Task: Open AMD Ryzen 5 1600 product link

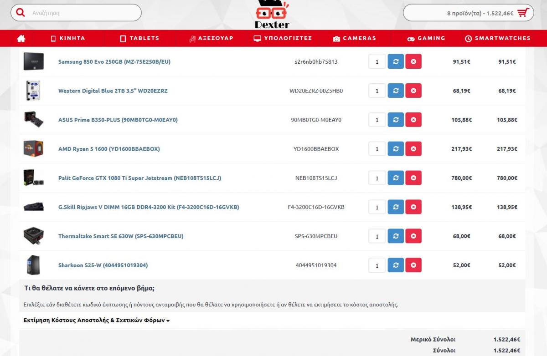Action: point(109,149)
